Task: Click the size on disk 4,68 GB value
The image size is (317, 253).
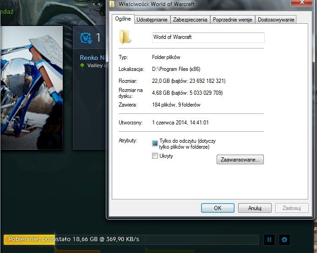Action: click(187, 93)
